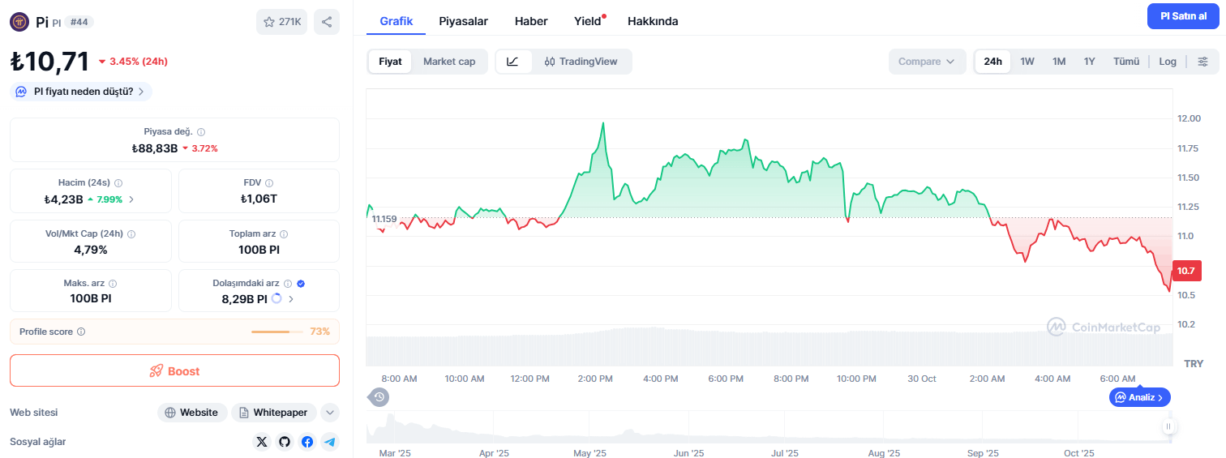The image size is (1226, 458).
Task: Click info icon beside Profile score
Action: [x=81, y=332]
